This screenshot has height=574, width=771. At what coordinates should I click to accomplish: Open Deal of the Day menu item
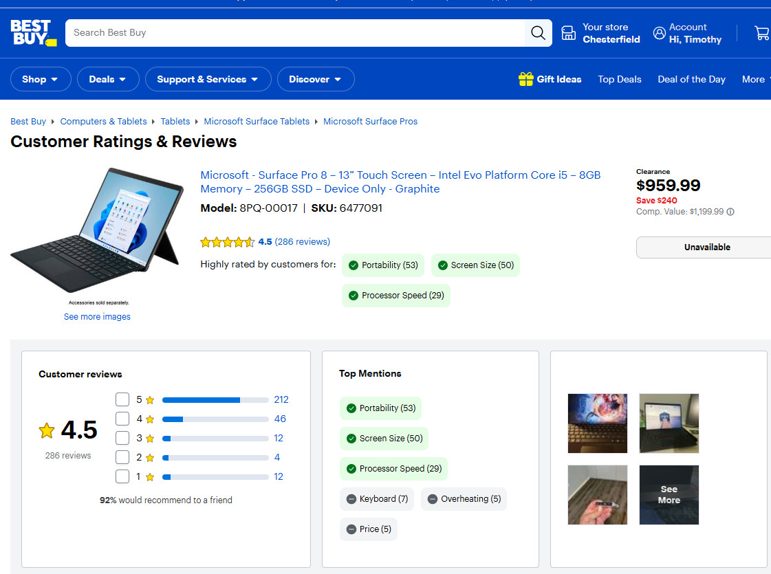(x=691, y=79)
